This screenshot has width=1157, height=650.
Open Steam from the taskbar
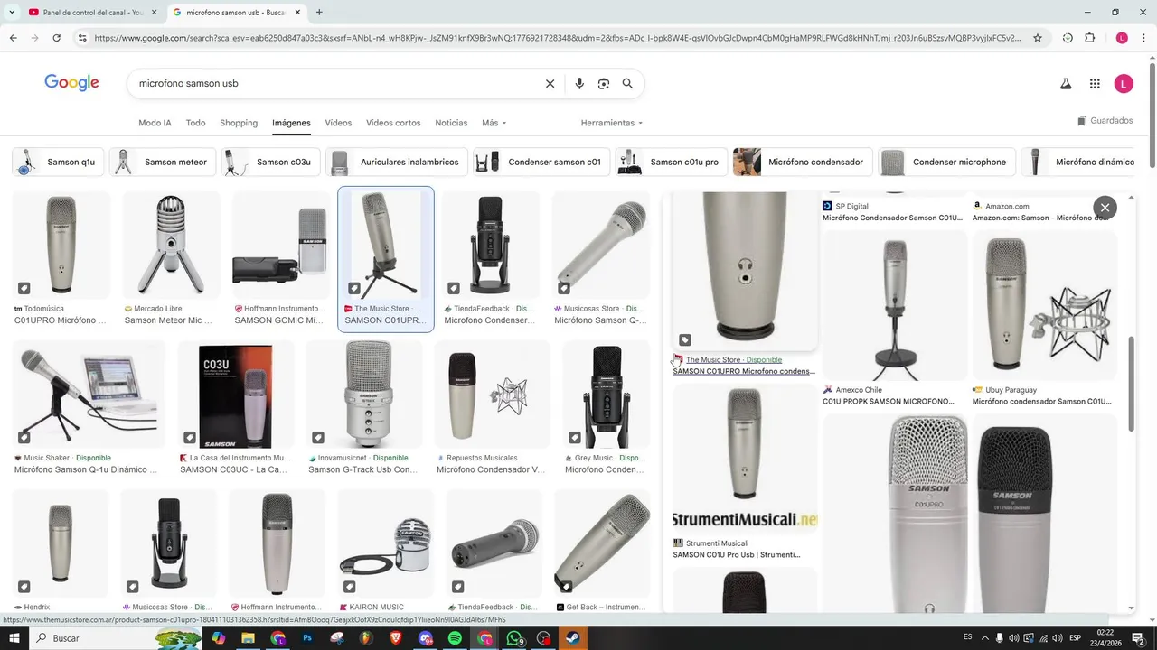[x=573, y=638]
